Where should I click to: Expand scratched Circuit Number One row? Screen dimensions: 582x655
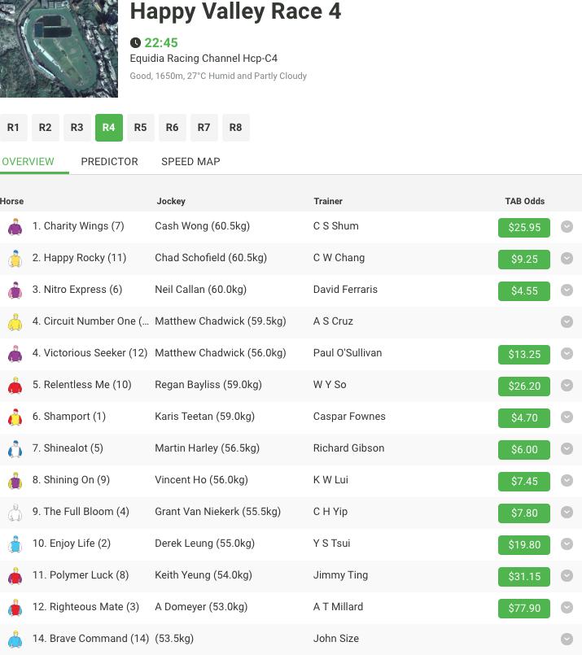pos(567,322)
